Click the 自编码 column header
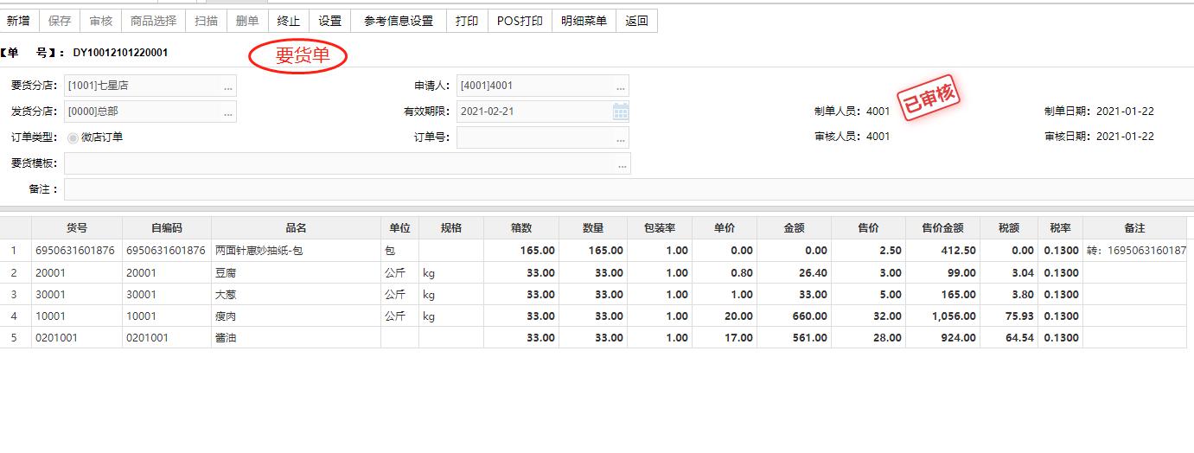The width and height of the screenshot is (1194, 453). coord(167,228)
